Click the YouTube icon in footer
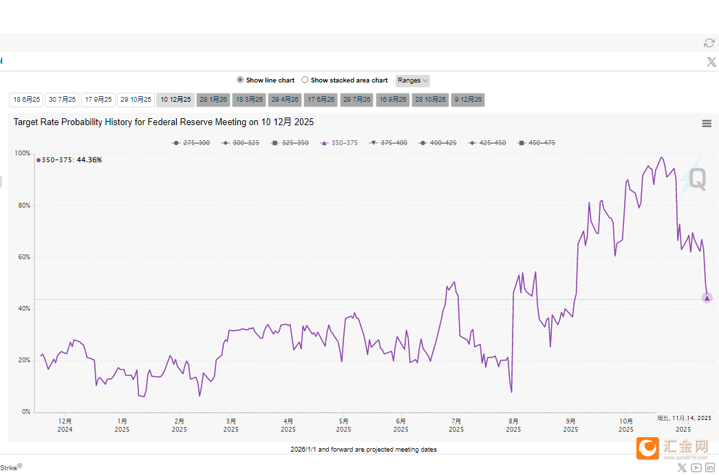Viewport: 719px width, 475px height. [x=696, y=467]
